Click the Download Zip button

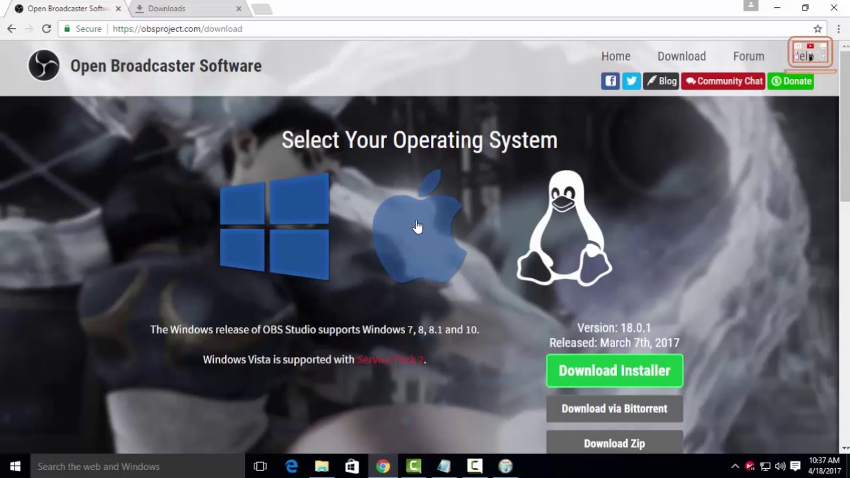(614, 443)
